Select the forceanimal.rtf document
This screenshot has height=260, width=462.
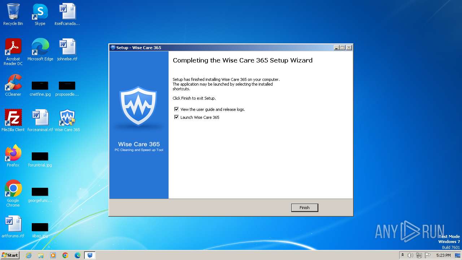tap(40, 121)
